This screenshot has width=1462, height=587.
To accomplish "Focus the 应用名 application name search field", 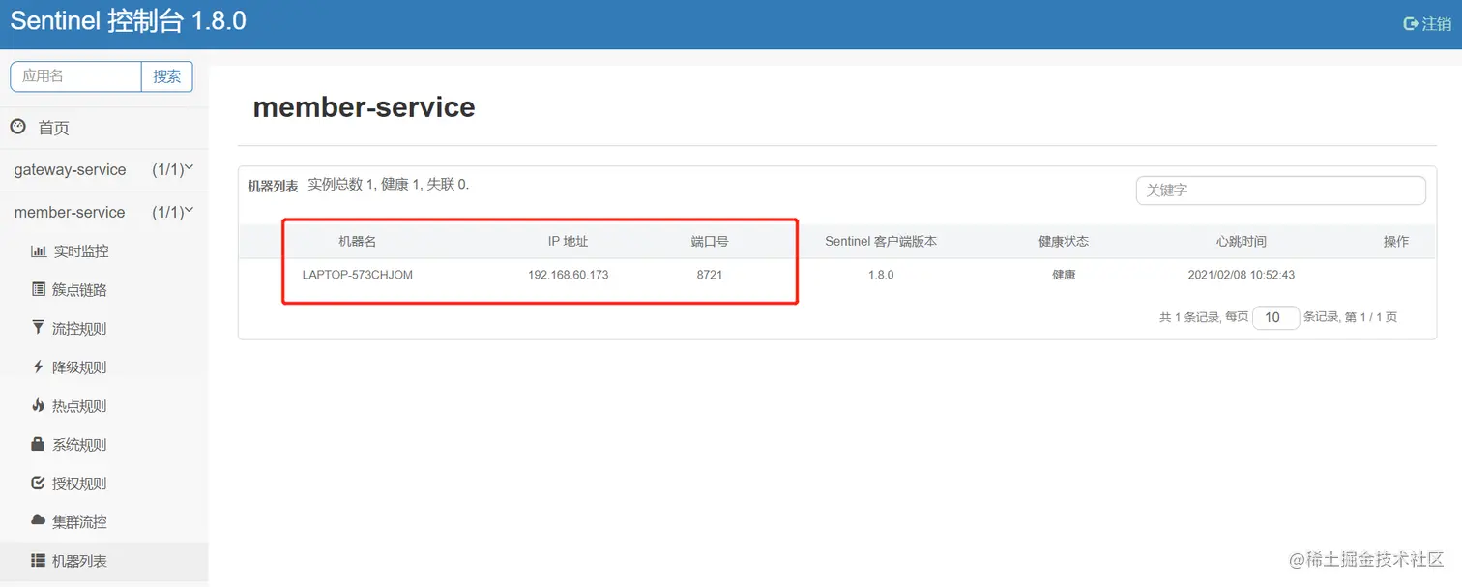I will (75, 76).
